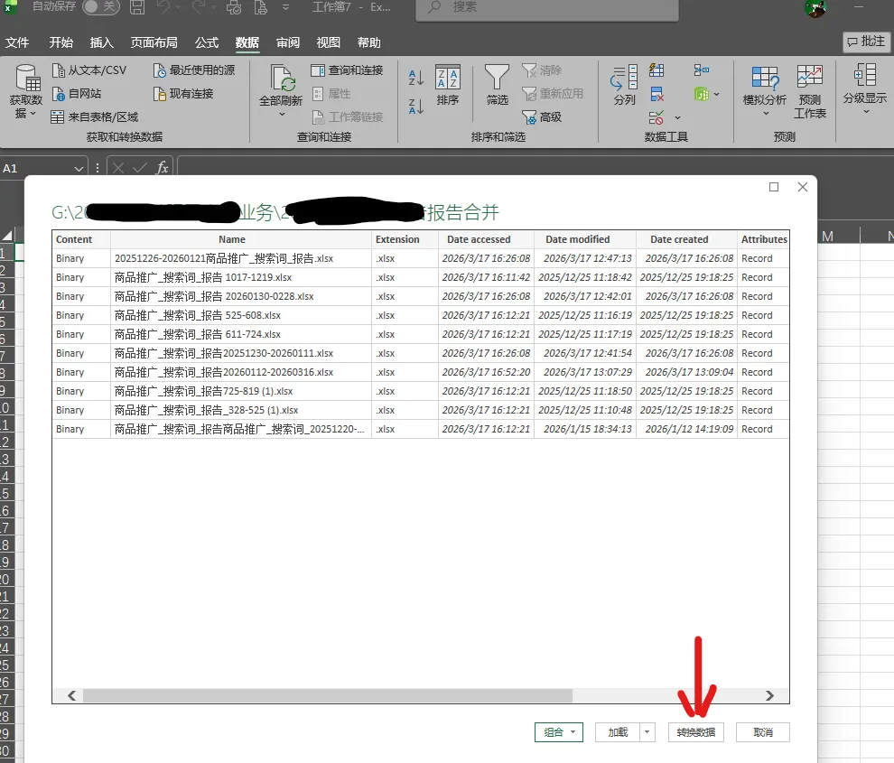Create a Forecast Sheet (预测工作表)
This screenshot has width=894, height=763.
pyautogui.click(x=810, y=91)
